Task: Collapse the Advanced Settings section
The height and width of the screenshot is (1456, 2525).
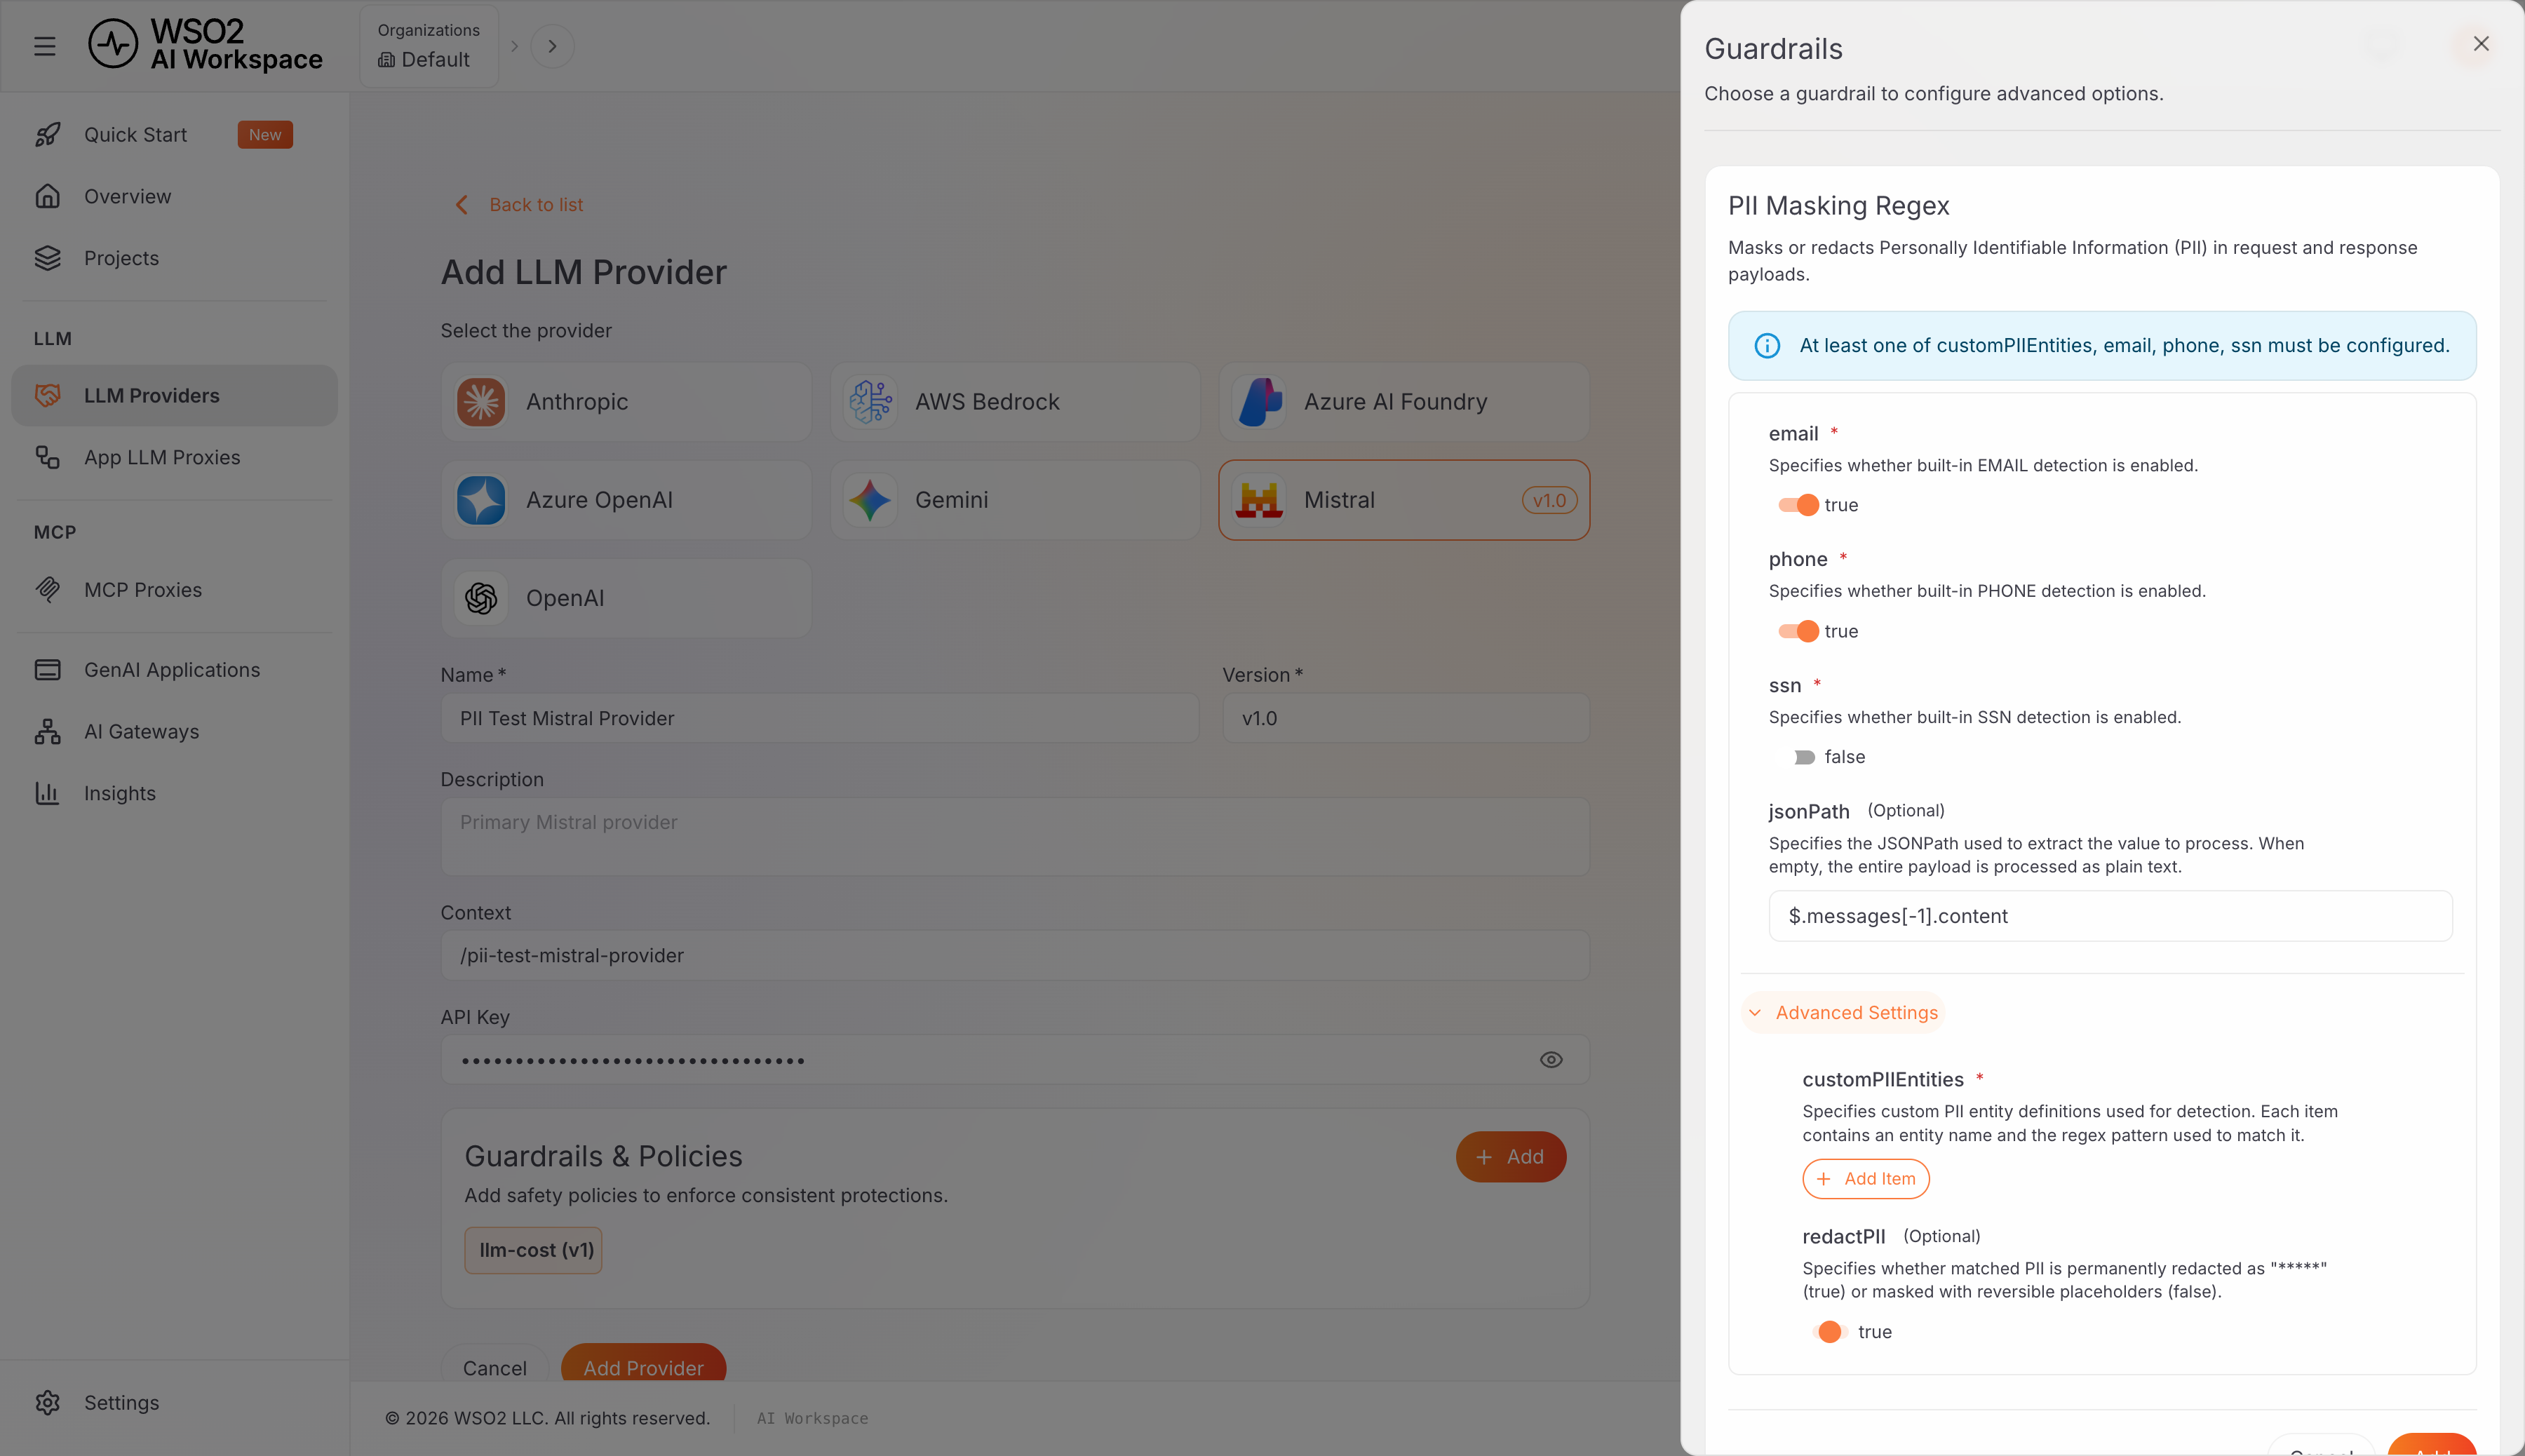Action: pyautogui.click(x=1843, y=1013)
